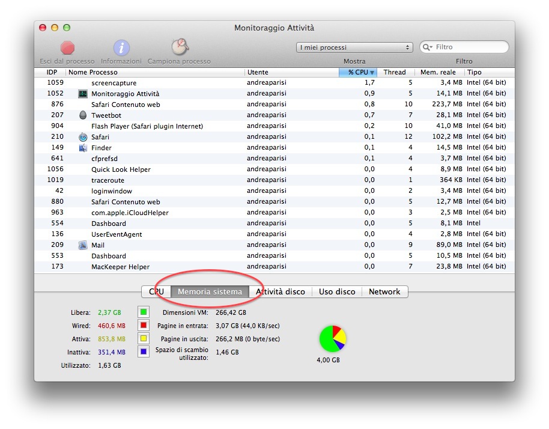Focus the Filtro search field
This screenshot has height=429, width=549.
(464, 47)
